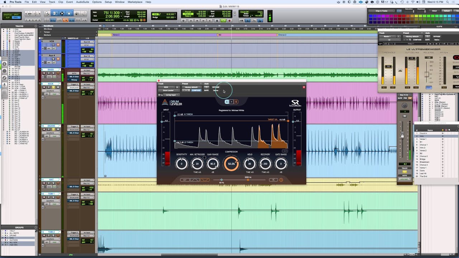Open the File menu
459x258 pixels.
[x=27, y=2]
